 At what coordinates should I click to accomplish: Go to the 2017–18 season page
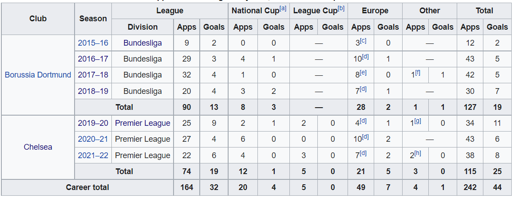(93, 75)
